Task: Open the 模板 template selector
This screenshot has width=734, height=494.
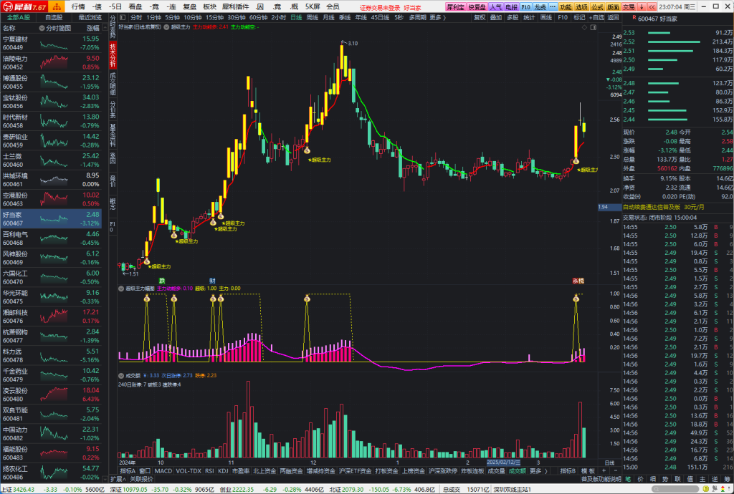Action: [588, 471]
